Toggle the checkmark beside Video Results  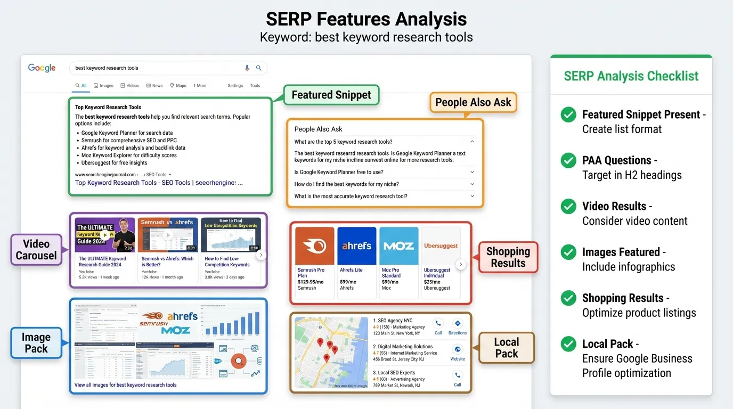[568, 206]
